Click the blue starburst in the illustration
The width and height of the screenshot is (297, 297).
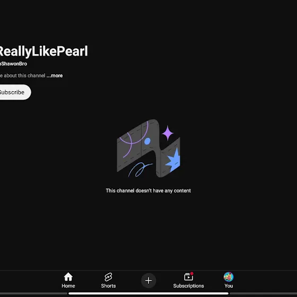click(173, 160)
